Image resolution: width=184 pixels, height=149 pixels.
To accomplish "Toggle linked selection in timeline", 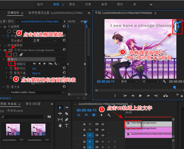I will (x=94, y=115).
